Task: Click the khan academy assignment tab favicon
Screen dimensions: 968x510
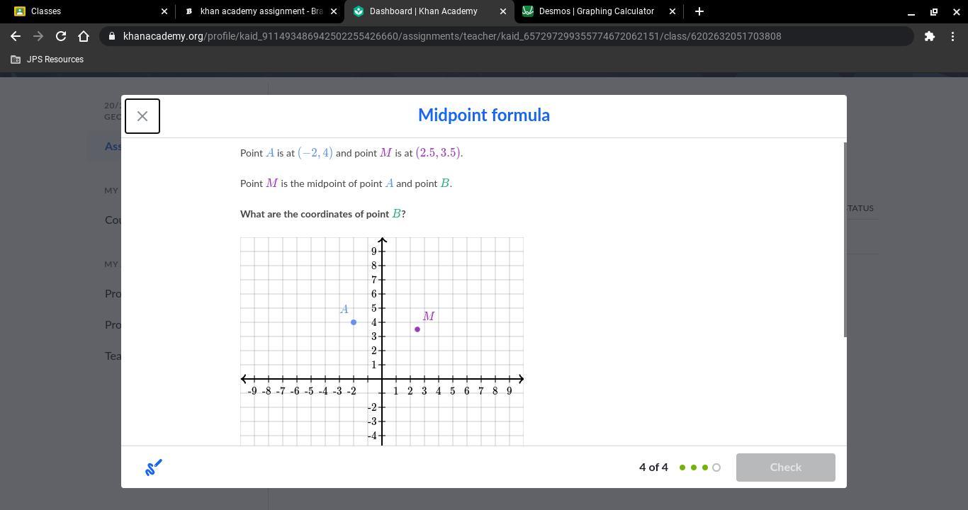Action: (189, 11)
